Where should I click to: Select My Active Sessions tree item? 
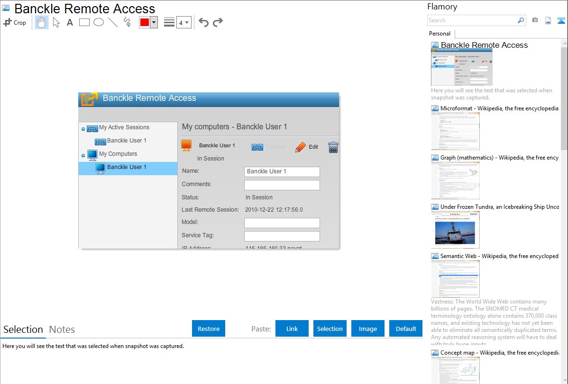[x=124, y=127]
